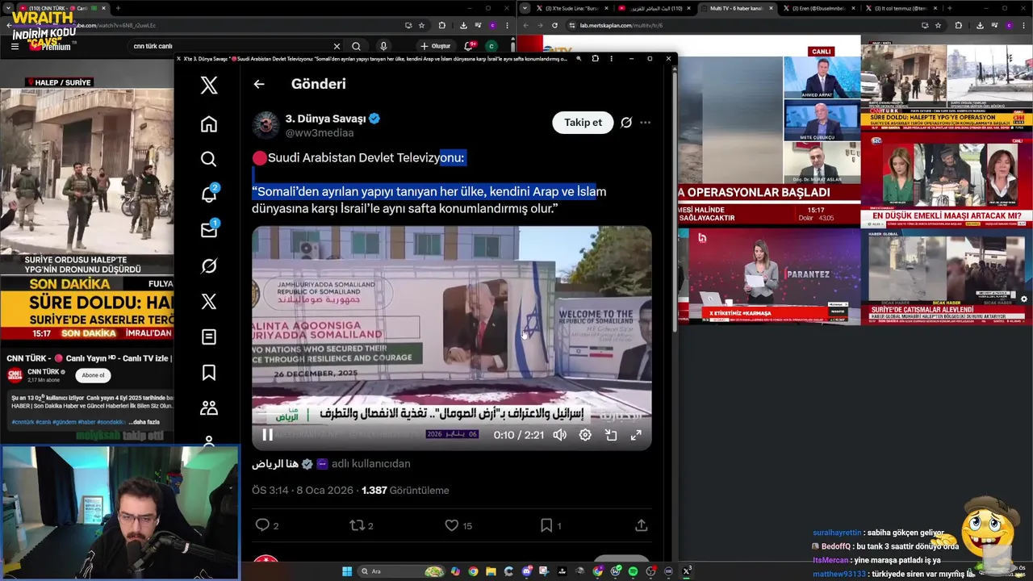Open X home from sidebar house icon
The height and width of the screenshot is (581, 1033).
[209, 123]
